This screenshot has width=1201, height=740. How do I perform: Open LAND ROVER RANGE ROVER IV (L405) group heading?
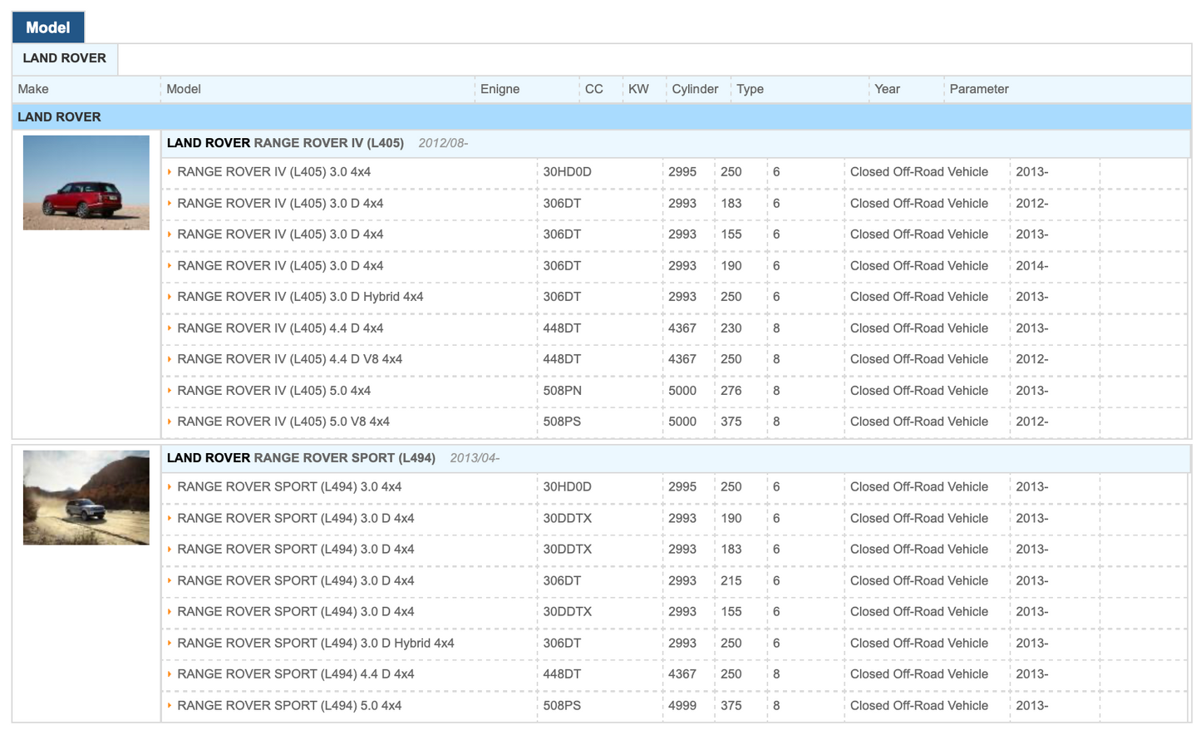coord(285,143)
